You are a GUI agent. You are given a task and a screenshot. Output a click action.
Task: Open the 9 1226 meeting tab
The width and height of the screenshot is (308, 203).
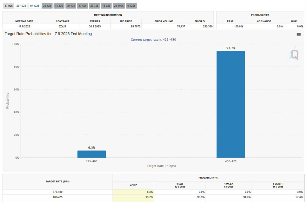[131, 6]
